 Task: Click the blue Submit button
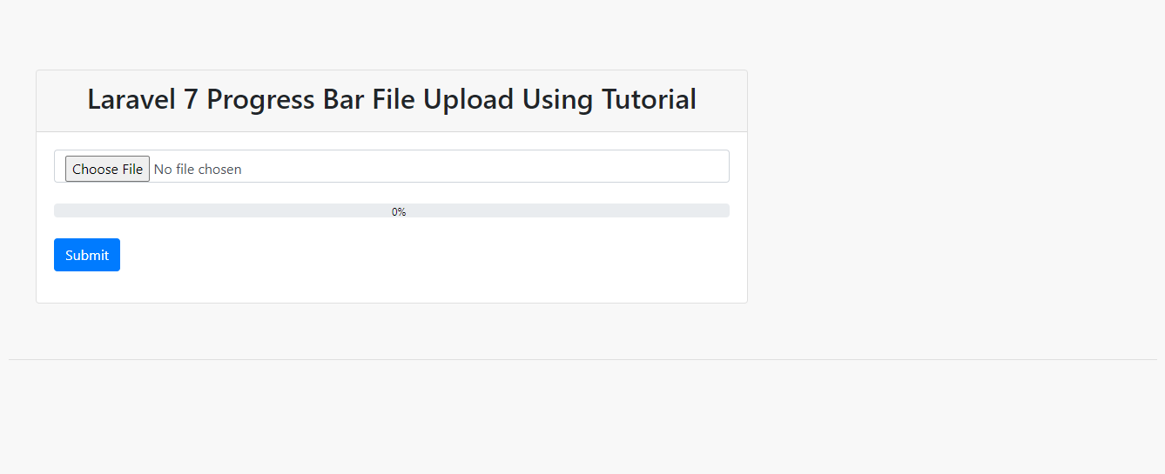87,255
